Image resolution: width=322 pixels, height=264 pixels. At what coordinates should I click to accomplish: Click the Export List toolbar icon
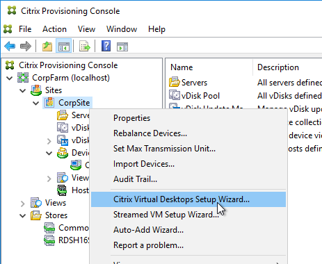point(85,46)
